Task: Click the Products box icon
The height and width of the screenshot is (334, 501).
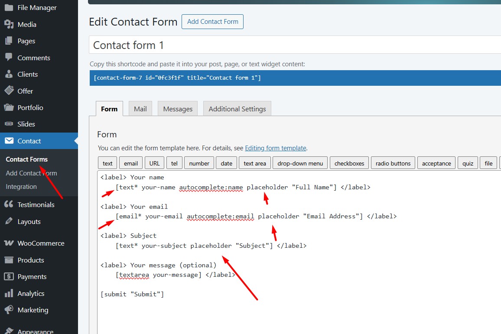Action: 9,260
